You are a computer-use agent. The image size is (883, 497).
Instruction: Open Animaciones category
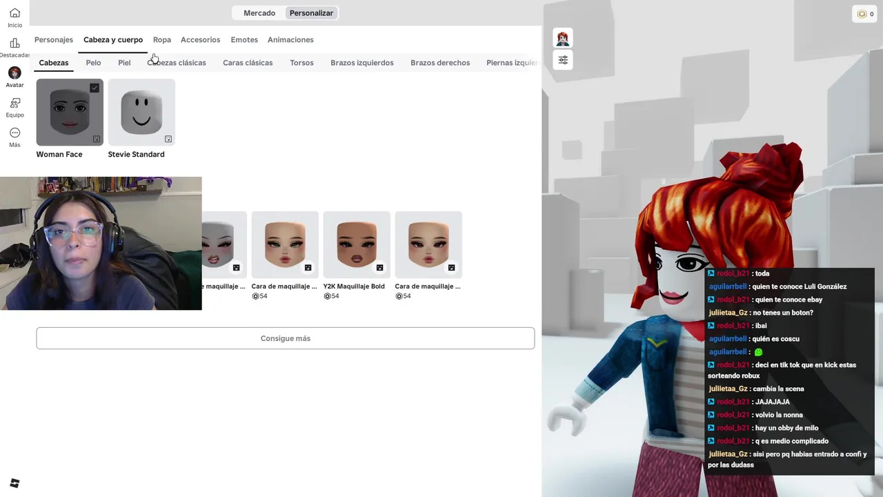click(x=290, y=40)
